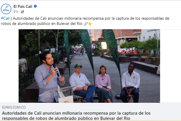The width and height of the screenshot is (181, 121).
Task: Click the post caption text about recompensa
Action: pyautogui.click(x=85, y=21)
